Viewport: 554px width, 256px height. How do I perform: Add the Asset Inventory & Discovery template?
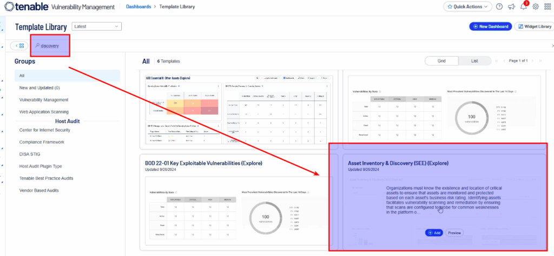pos(434,233)
